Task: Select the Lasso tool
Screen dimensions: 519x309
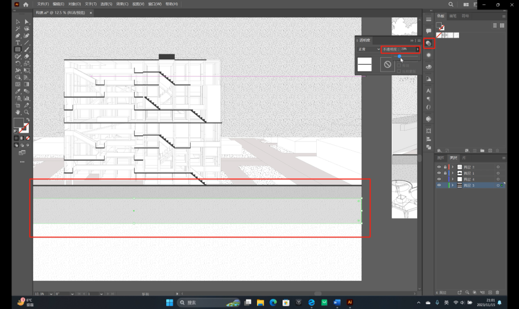Action: (27, 29)
